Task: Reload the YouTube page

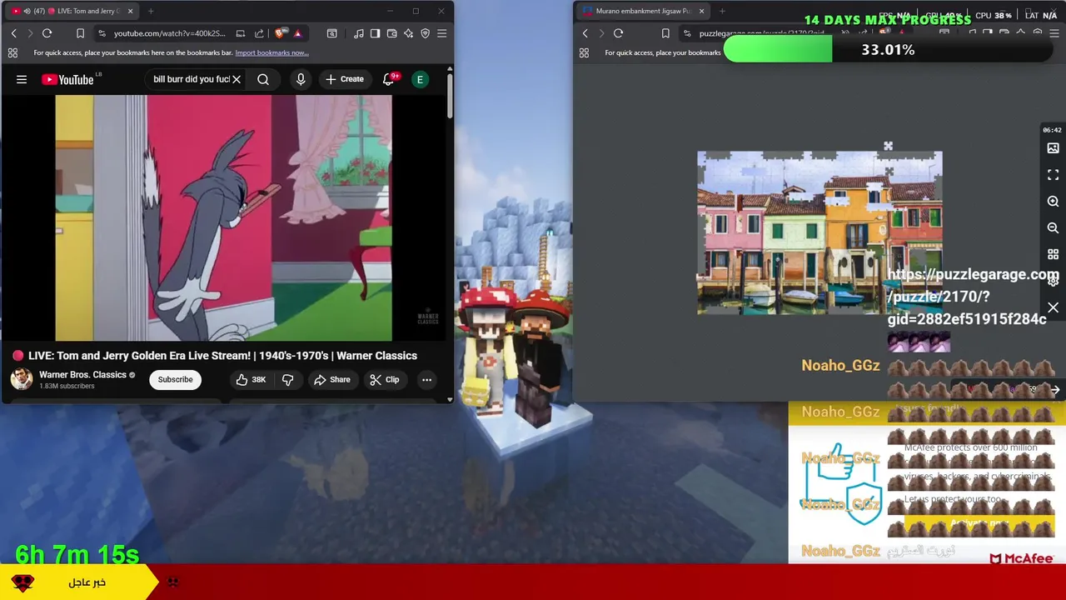Action: (47, 33)
